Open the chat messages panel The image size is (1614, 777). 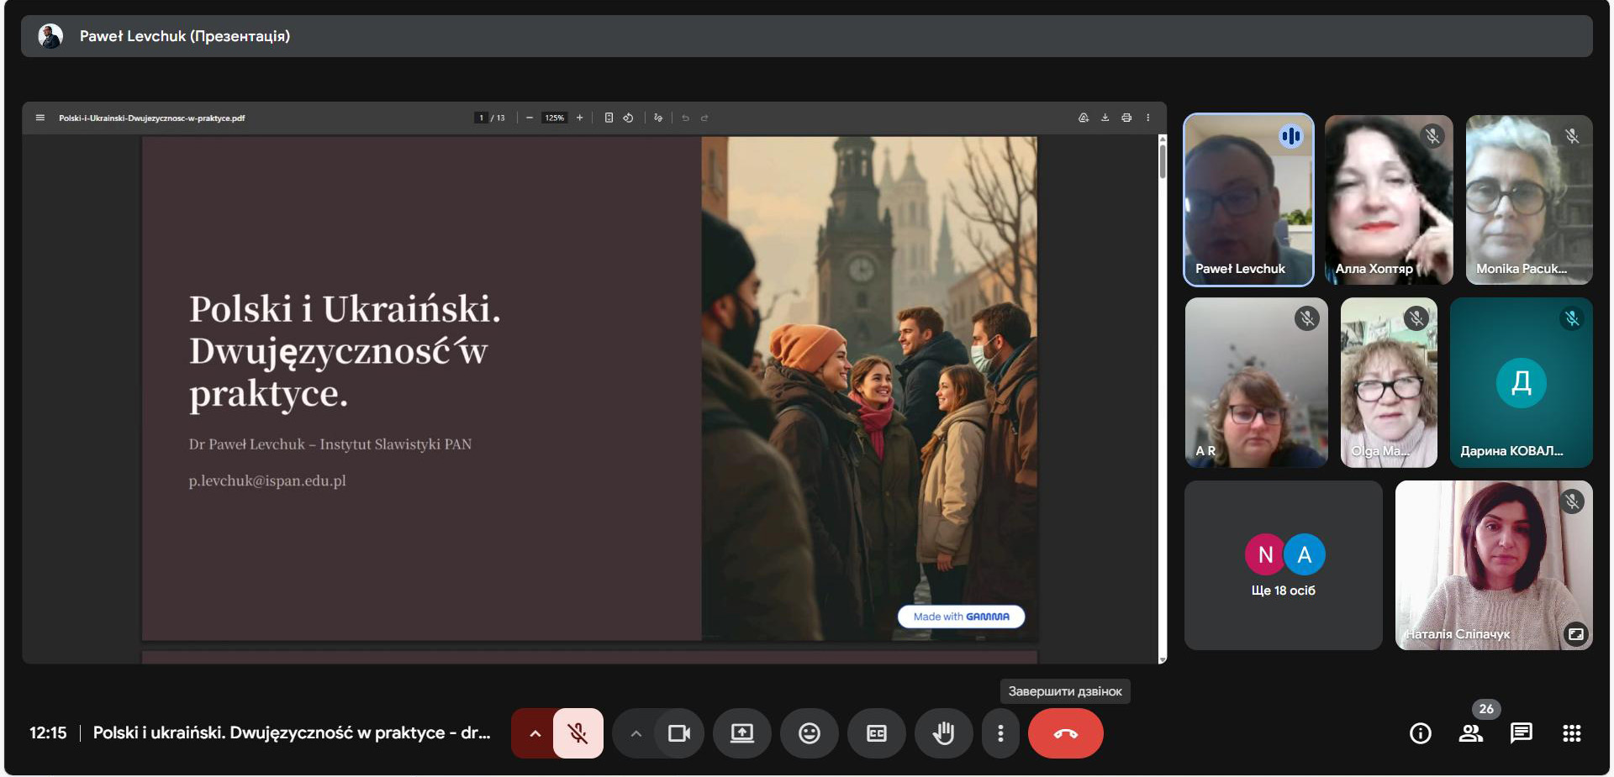coord(1521,733)
